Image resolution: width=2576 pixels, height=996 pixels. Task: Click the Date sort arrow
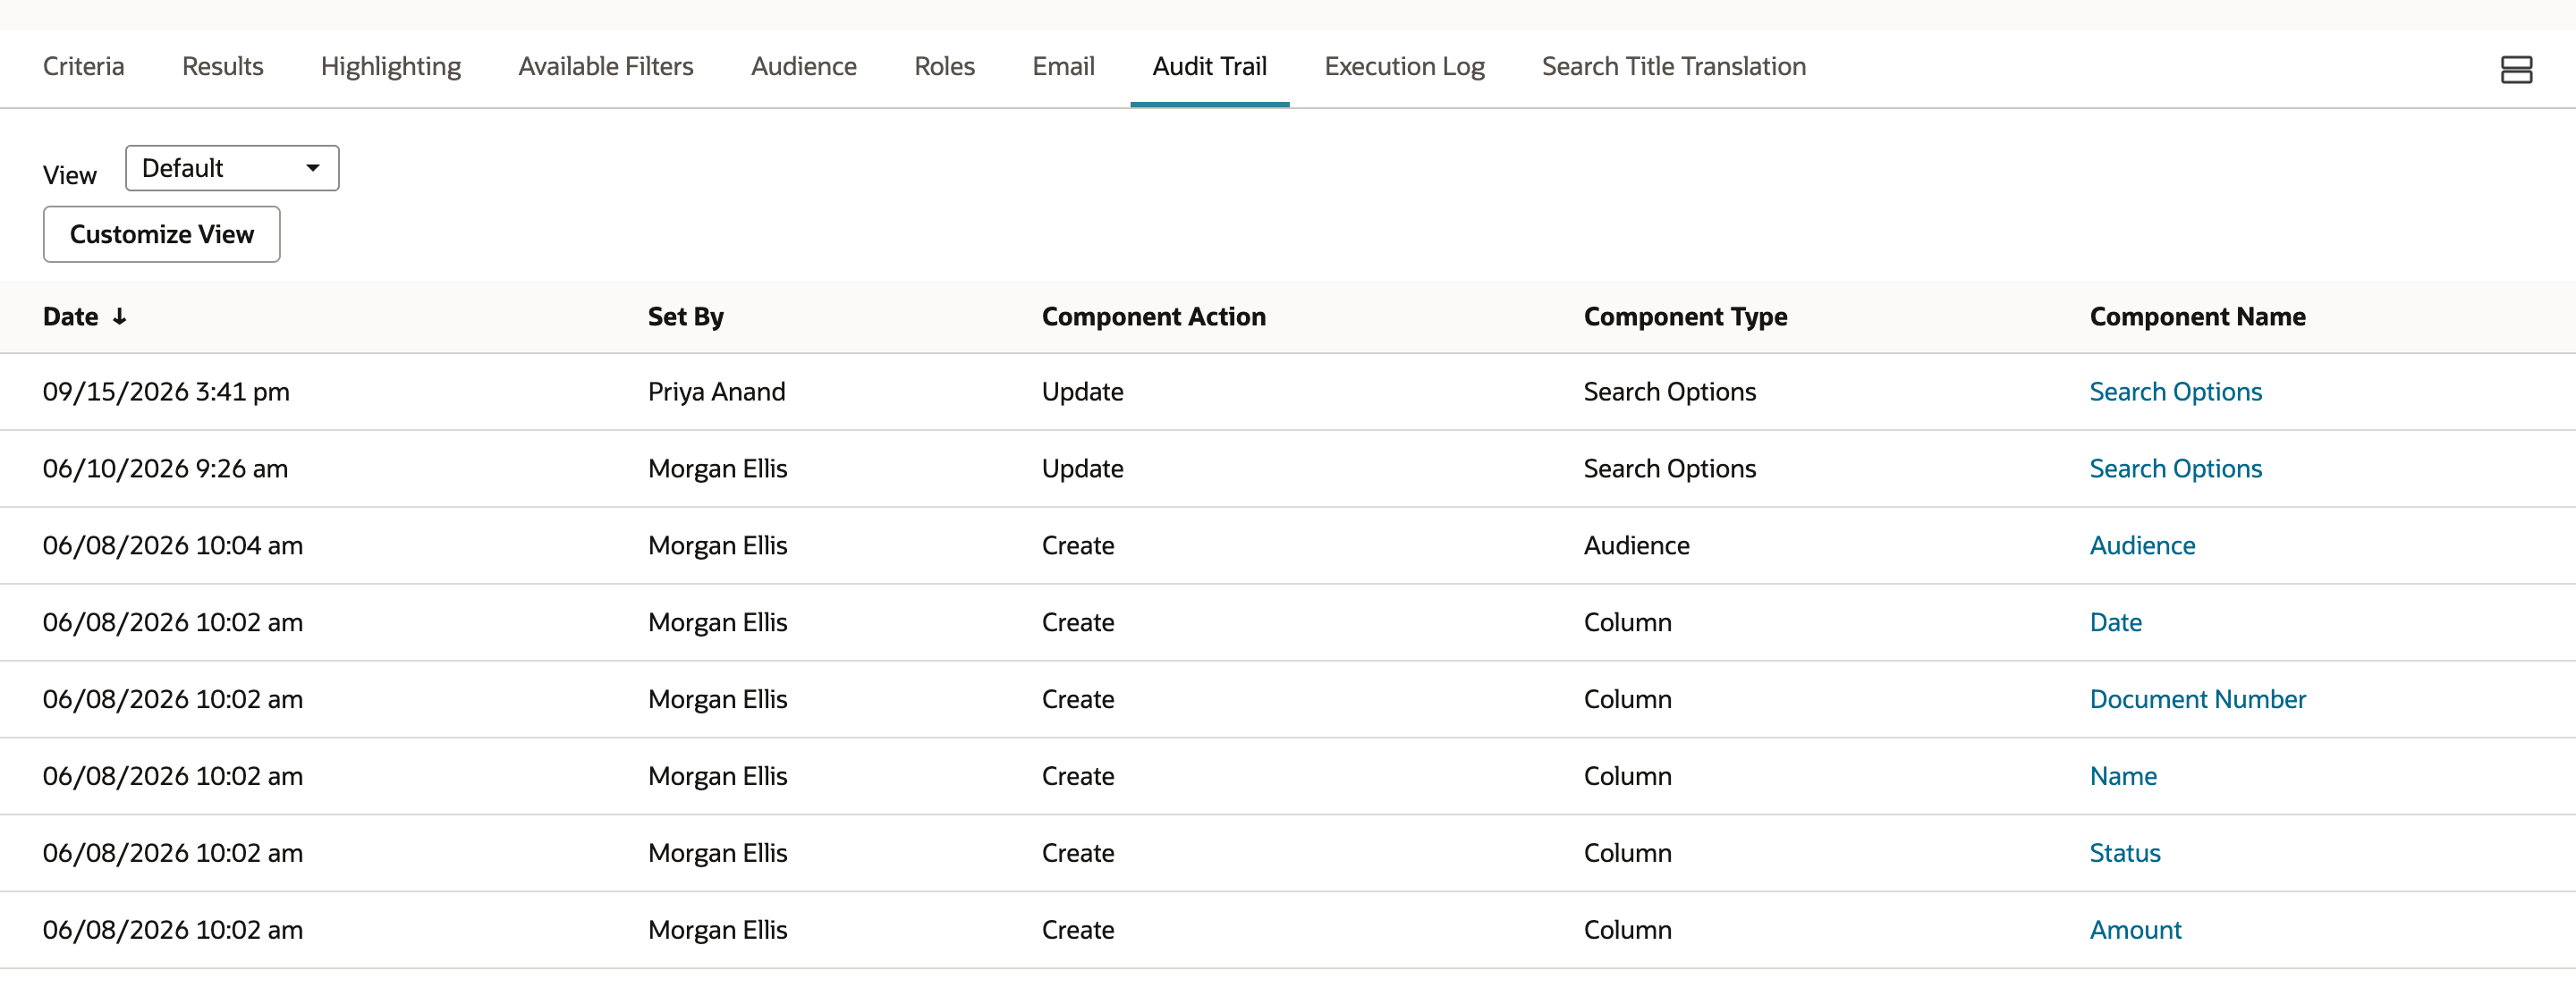pyautogui.click(x=119, y=317)
